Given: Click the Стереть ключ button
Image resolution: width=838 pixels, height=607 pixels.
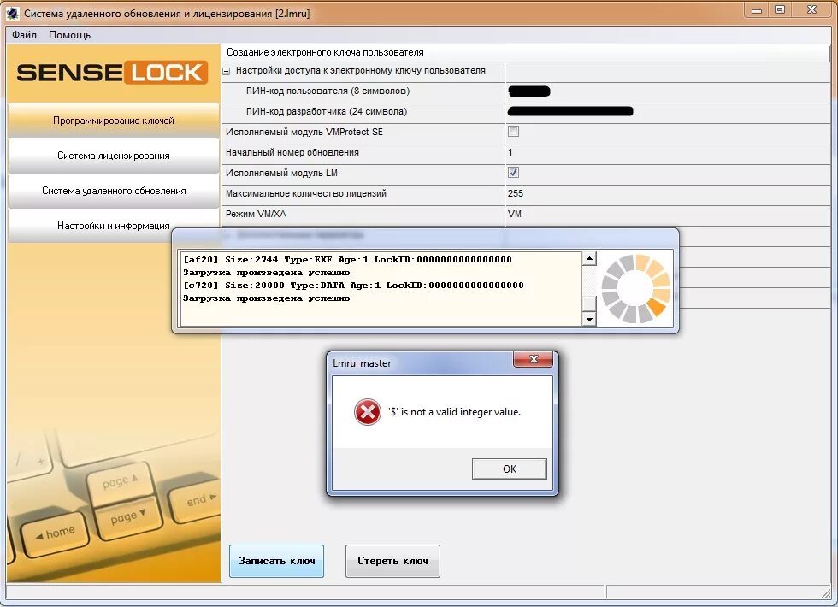Looking at the screenshot, I should (392, 561).
